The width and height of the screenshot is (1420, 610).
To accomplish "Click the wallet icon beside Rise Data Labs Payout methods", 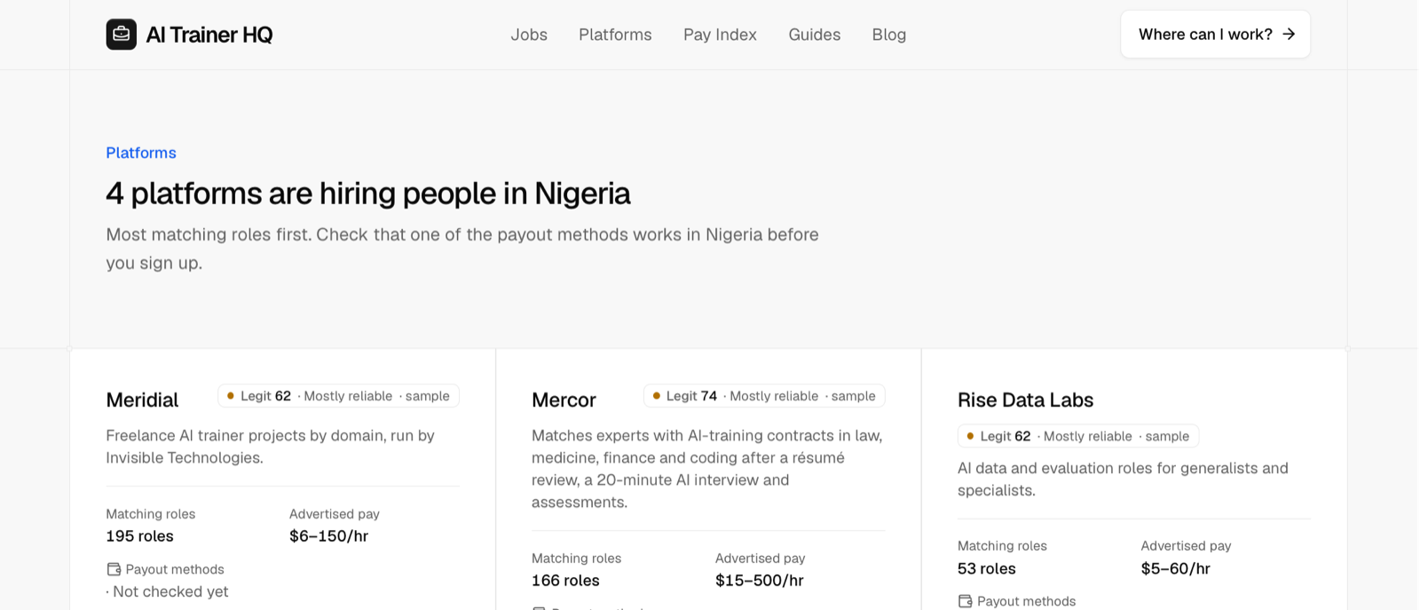I will (965, 601).
